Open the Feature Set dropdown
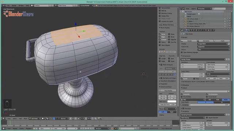The height and width of the screenshot is (131, 234). click(x=214, y=47)
